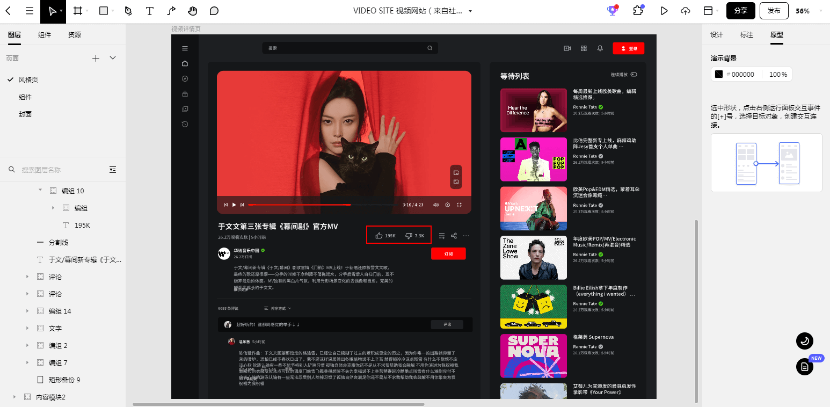The height and width of the screenshot is (407, 830).
Task: Open the document notes button labeled NEW
Action: tap(804, 367)
